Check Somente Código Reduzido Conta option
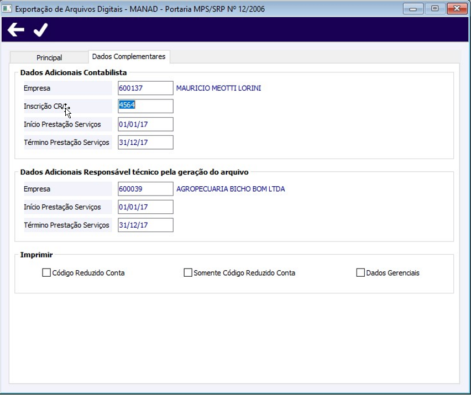Screen dimensions: 471x395 click(188, 272)
